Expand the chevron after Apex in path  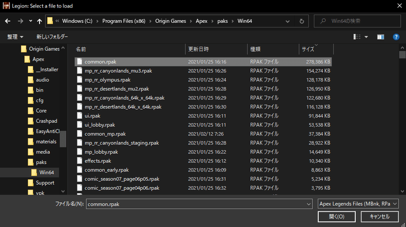pos(212,21)
